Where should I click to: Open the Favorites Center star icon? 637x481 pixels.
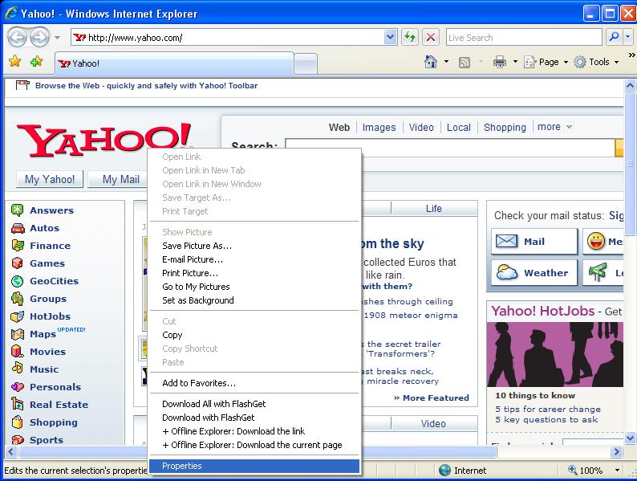click(14, 62)
